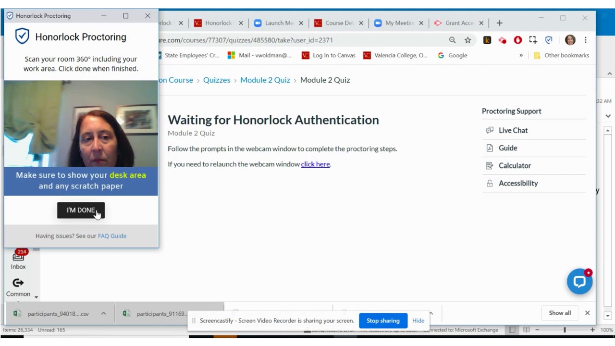This screenshot has width=615, height=346.
Task: Click the vertical scrollbar up arrow
Action: 608,131
